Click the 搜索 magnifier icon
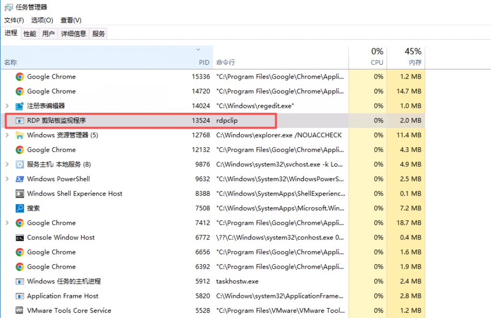 pos(20,208)
